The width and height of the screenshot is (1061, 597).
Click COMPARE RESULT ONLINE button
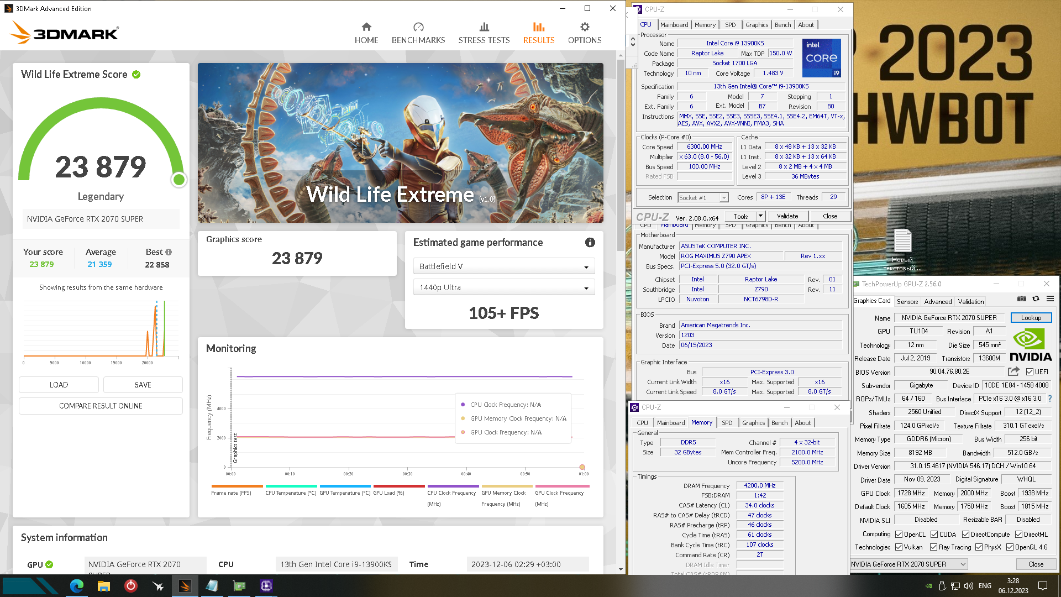point(101,406)
